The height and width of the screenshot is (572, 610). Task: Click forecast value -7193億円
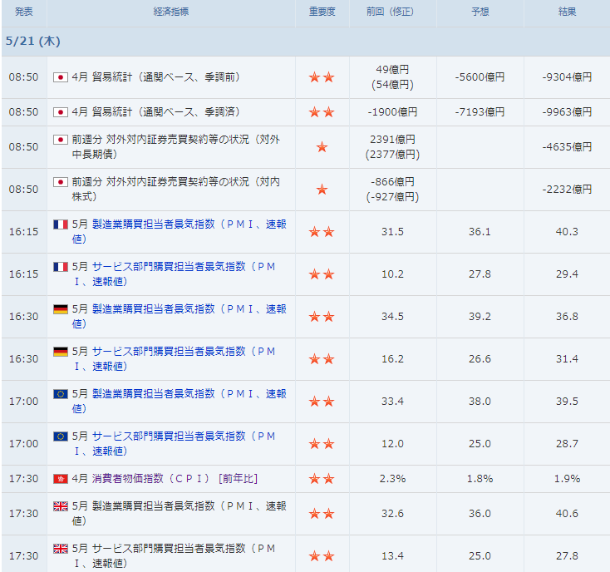pos(480,112)
